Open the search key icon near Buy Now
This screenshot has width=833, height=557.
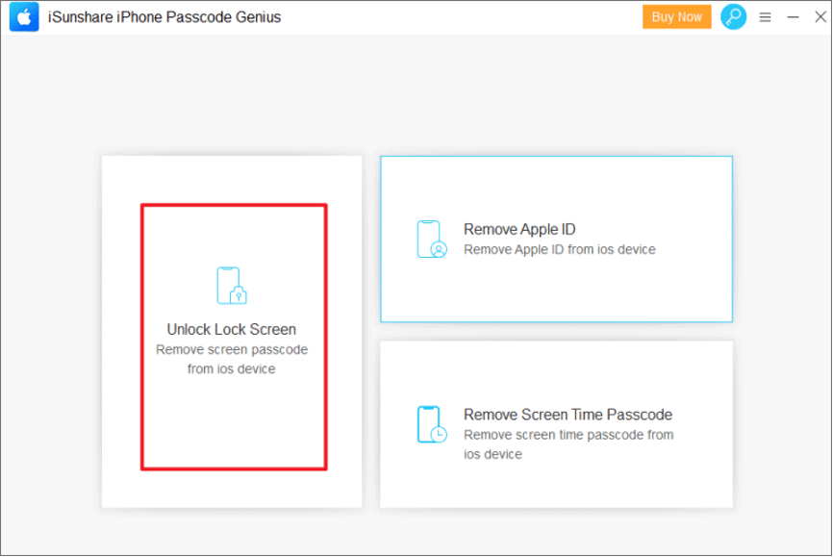pyautogui.click(x=733, y=16)
